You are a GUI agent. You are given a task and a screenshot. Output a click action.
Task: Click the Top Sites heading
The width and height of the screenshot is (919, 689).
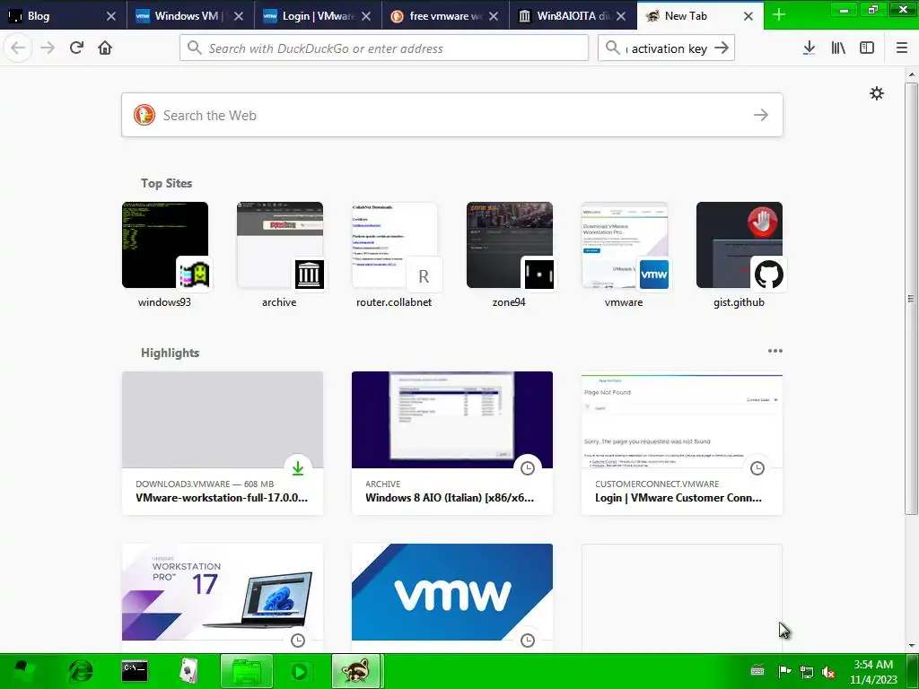click(166, 183)
